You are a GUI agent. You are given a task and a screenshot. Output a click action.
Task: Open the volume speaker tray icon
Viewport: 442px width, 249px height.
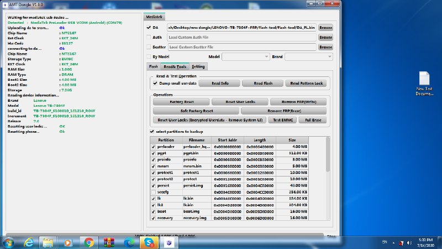409,243
